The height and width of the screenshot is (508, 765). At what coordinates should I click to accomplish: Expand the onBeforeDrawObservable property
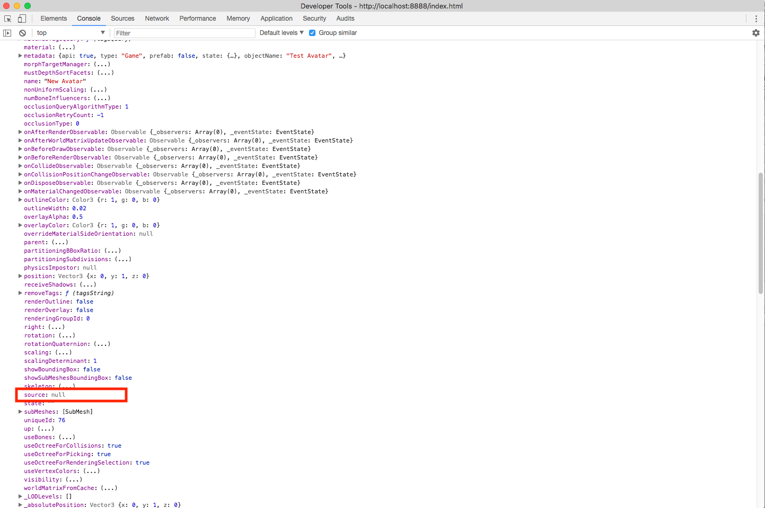tap(20, 149)
